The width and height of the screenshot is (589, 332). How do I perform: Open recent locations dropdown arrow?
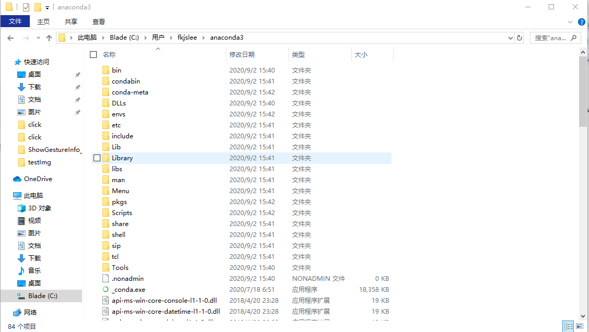(x=38, y=38)
